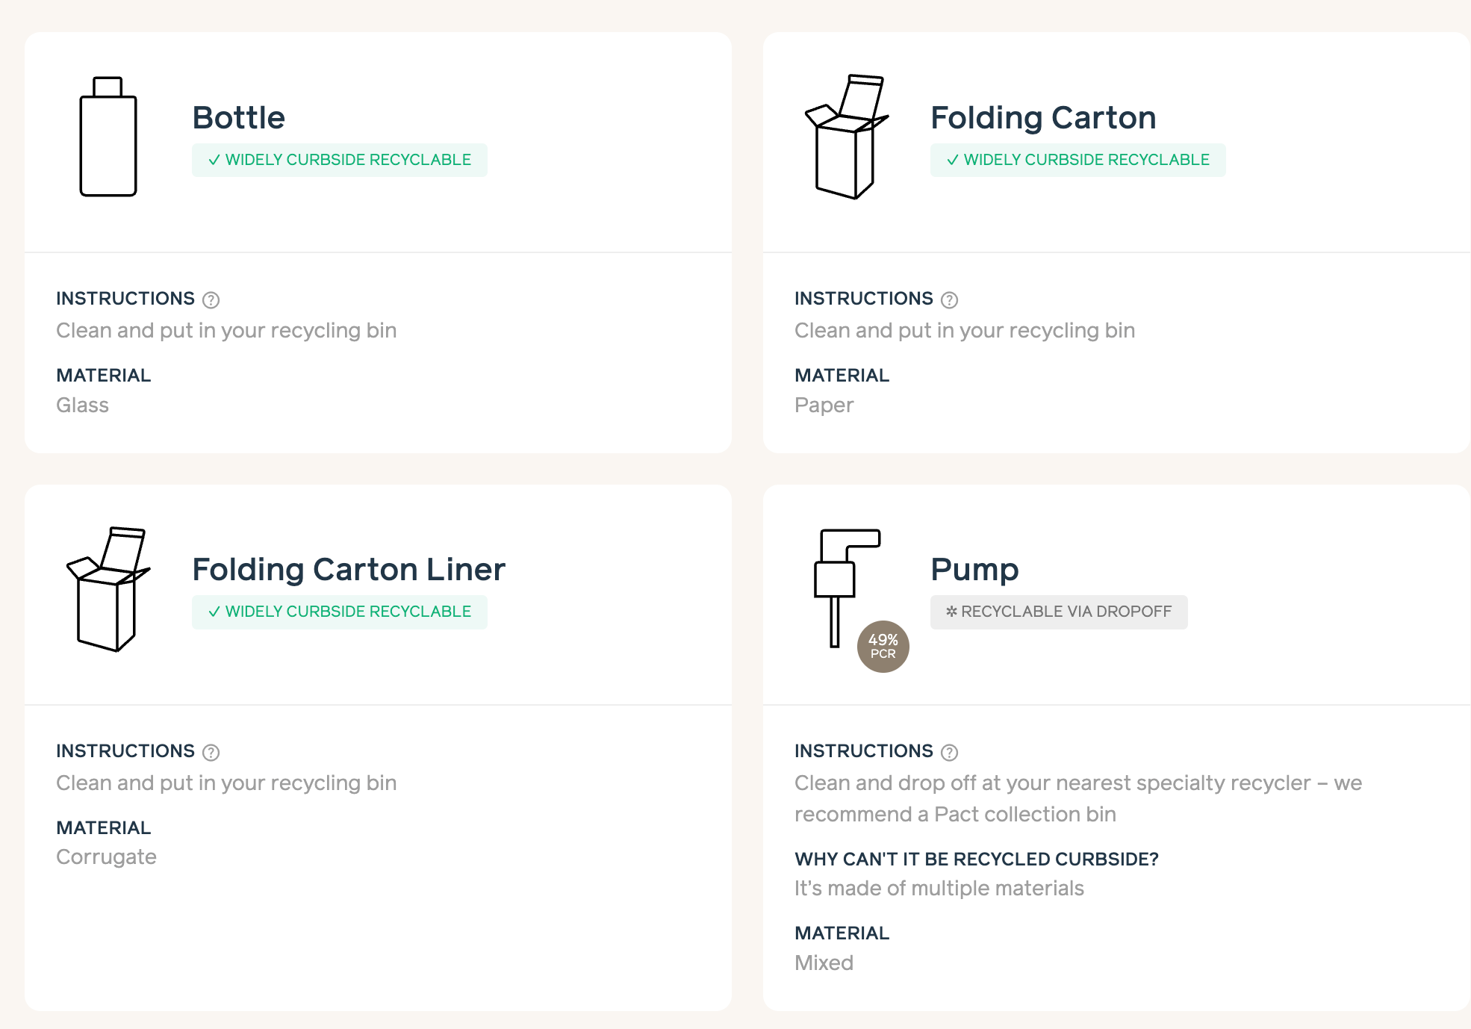
Task: Select the Pump heading
Action: [974, 570]
